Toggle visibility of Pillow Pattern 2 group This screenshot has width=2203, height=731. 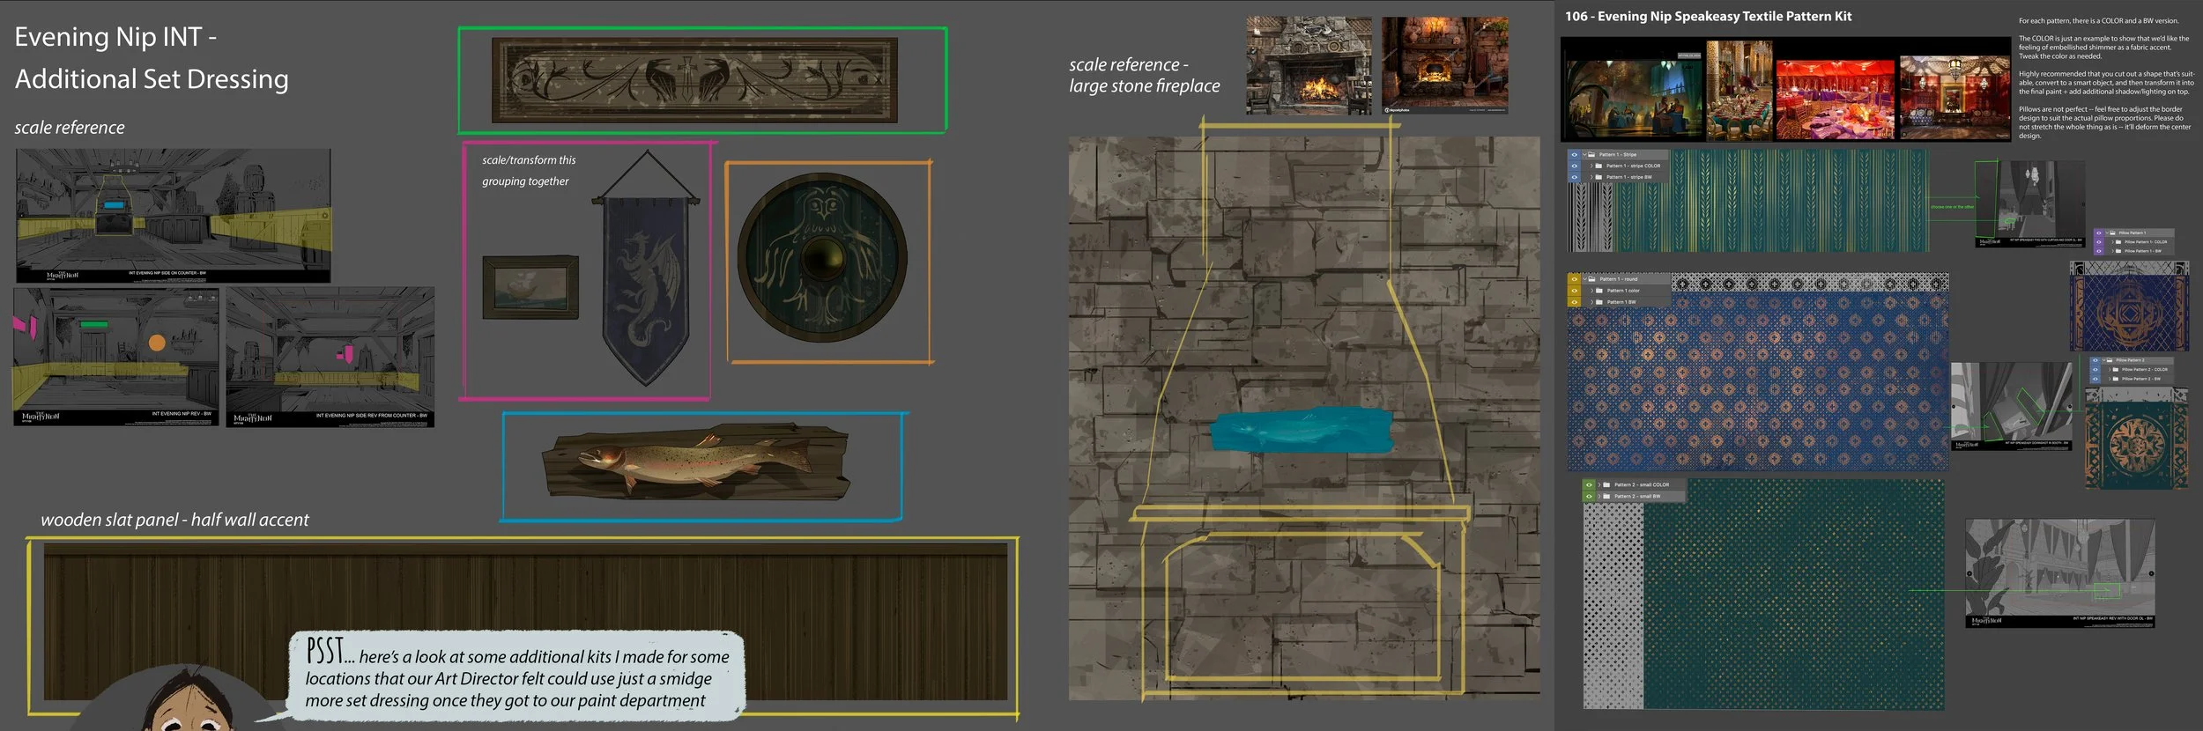click(x=2095, y=360)
